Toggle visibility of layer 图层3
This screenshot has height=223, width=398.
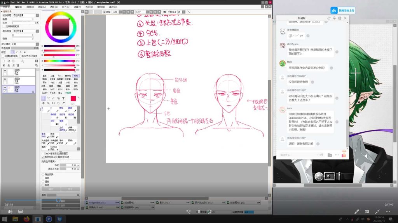tap(5, 71)
